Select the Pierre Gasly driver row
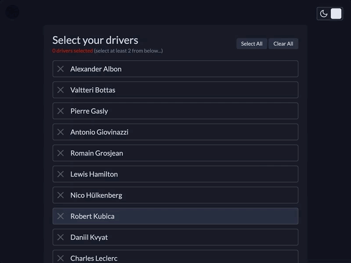351x263 pixels. (x=175, y=111)
